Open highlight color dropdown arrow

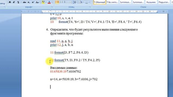pos(46,2)
